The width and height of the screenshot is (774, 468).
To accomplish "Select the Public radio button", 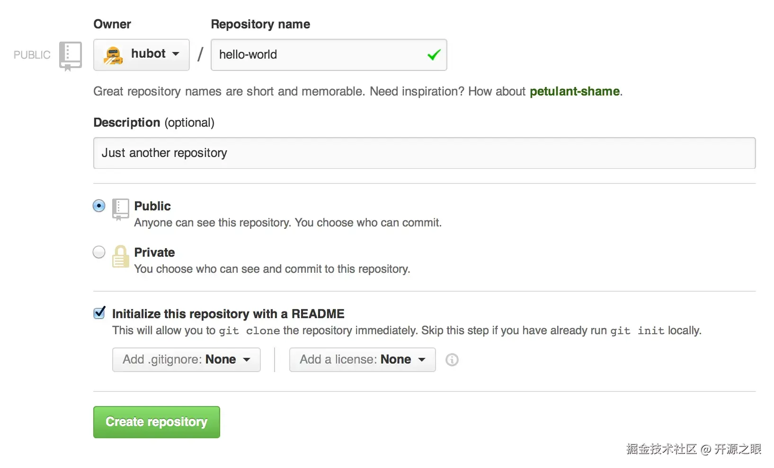I will click(x=99, y=206).
